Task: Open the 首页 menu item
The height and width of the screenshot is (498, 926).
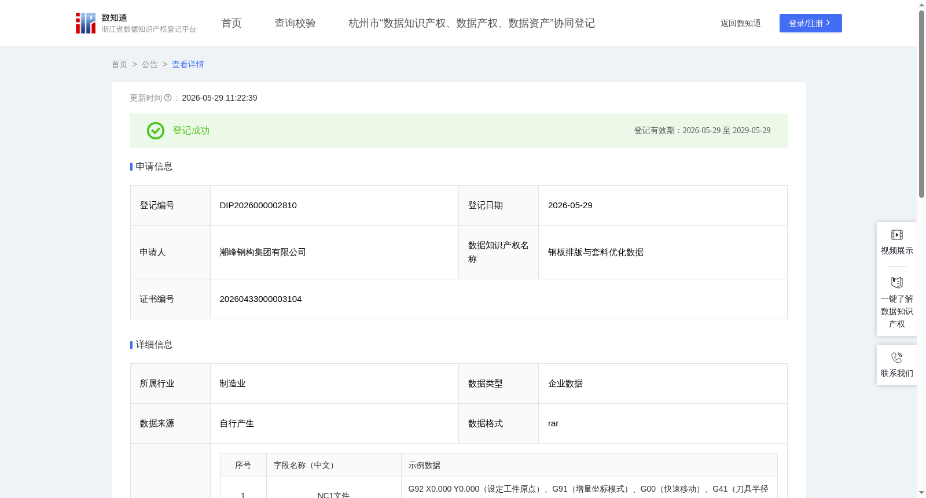Action: point(231,23)
